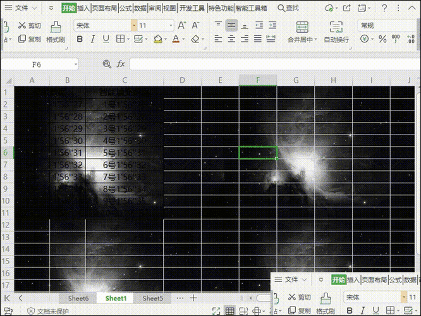Increase font size with A+ icon
The image size is (421, 316).
182,25
